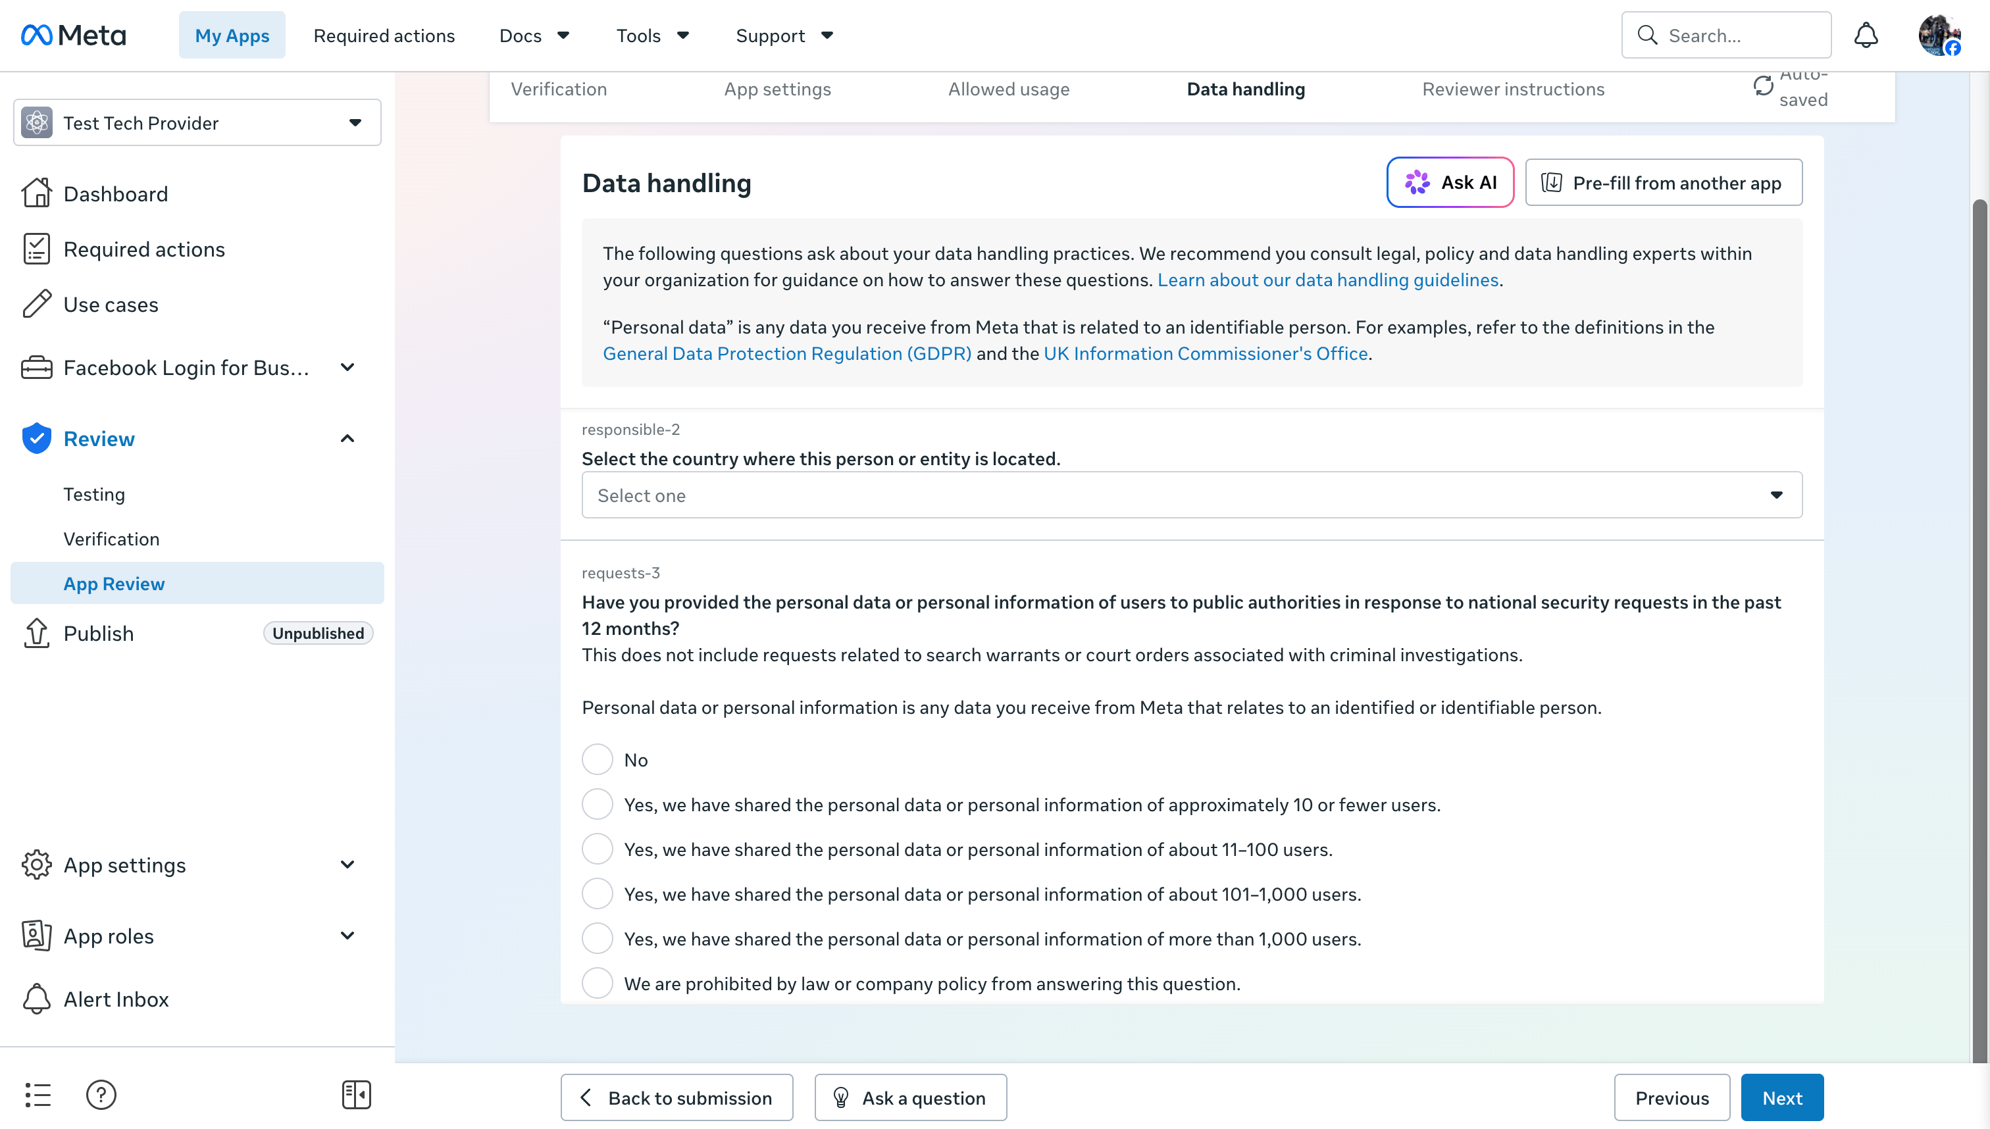Click the Required actions checklist icon
This screenshot has height=1129, width=1990.
tap(36, 249)
